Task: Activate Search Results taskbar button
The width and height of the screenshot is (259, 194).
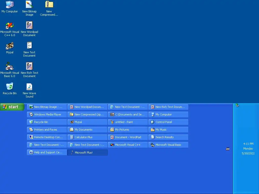Action: tap(168, 137)
